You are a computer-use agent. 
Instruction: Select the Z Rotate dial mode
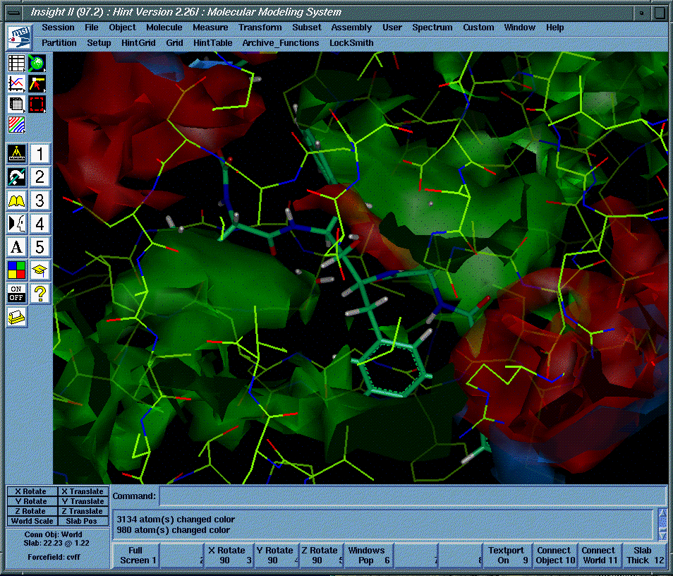pos(32,511)
